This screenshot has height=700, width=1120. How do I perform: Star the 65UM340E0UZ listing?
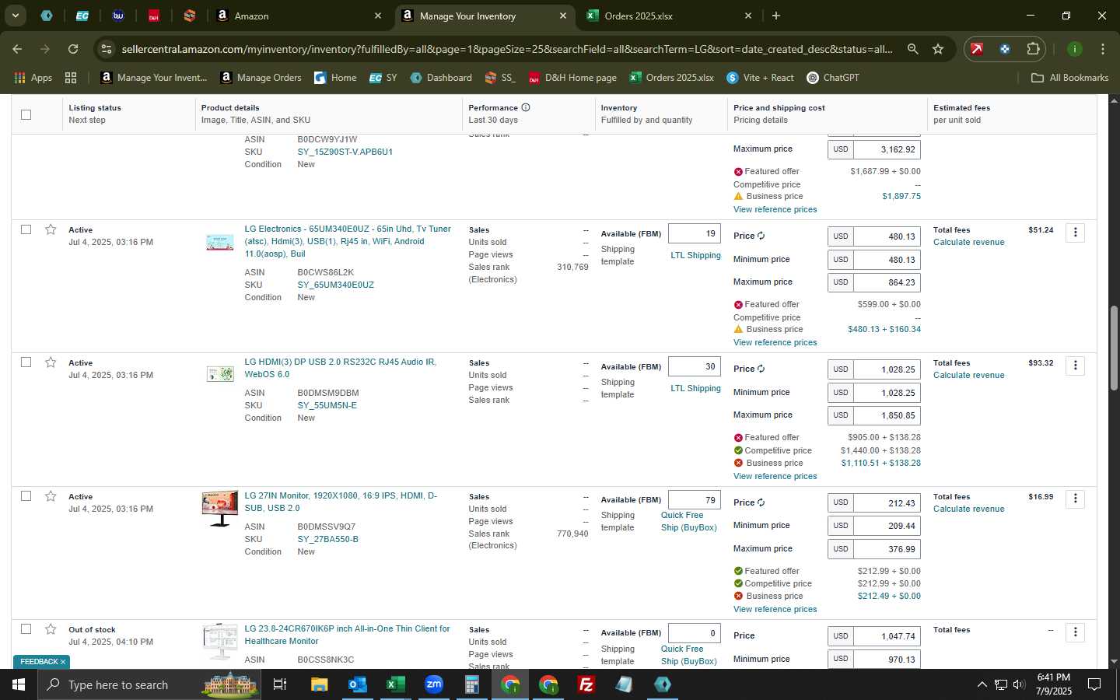pyautogui.click(x=51, y=229)
